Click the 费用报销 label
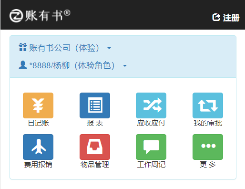 click(x=38, y=165)
